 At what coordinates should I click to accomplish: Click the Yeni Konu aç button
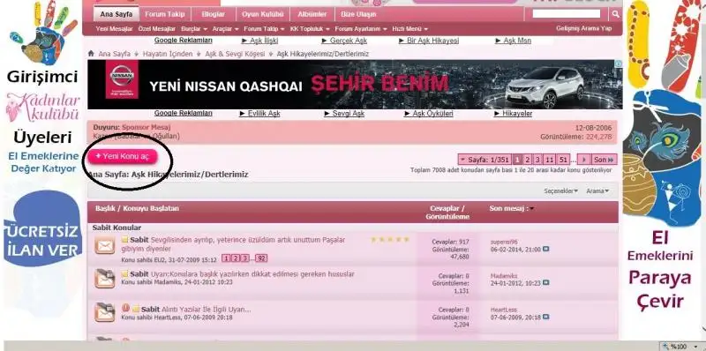coord(122,157)
